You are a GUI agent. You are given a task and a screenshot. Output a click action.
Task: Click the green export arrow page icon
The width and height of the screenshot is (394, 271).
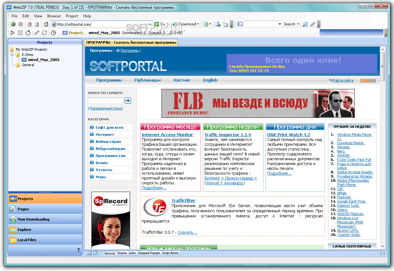click(206, 24)
